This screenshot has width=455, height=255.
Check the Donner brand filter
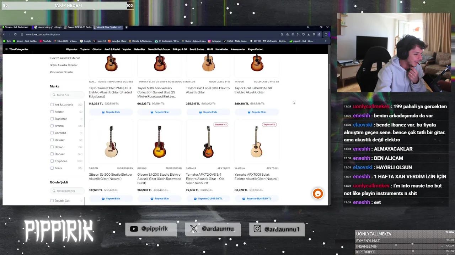[52, 154]
